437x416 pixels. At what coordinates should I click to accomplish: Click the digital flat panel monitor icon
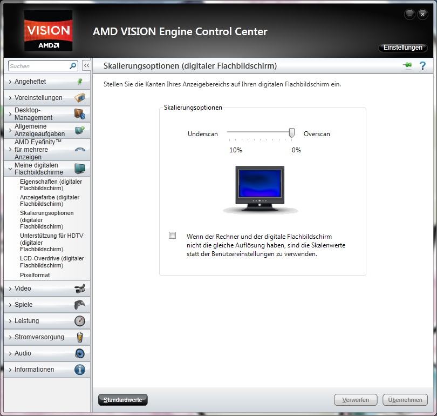click(80, 169)
